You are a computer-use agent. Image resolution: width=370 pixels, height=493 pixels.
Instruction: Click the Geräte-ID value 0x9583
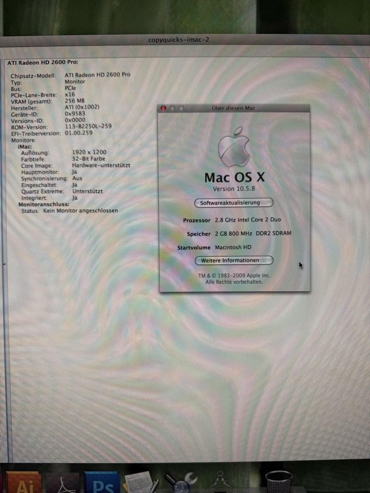click(75, 114)
